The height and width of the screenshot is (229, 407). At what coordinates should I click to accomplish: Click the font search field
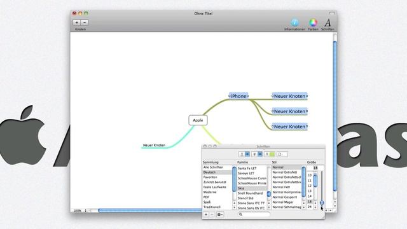pyautogui.click(x=254, y=214)
